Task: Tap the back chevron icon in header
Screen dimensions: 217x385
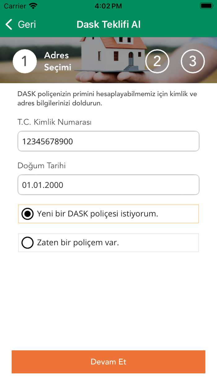Action: (x=8, y=24)
